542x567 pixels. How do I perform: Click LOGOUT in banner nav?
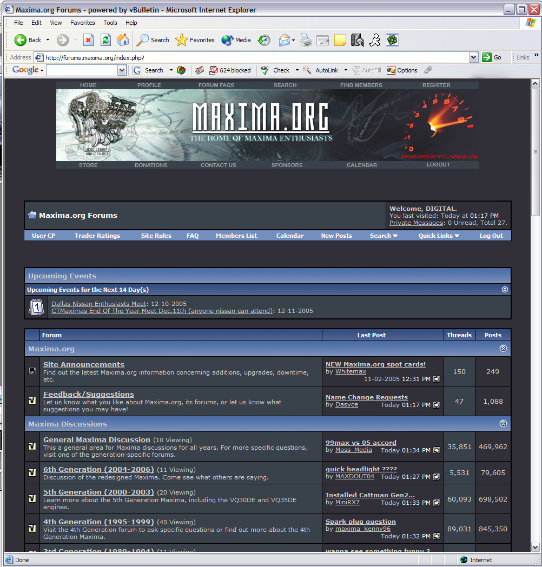438,164
